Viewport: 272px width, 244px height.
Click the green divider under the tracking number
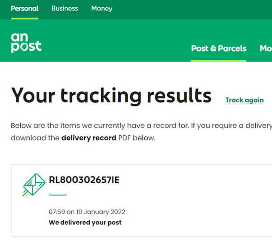(57, 195)
